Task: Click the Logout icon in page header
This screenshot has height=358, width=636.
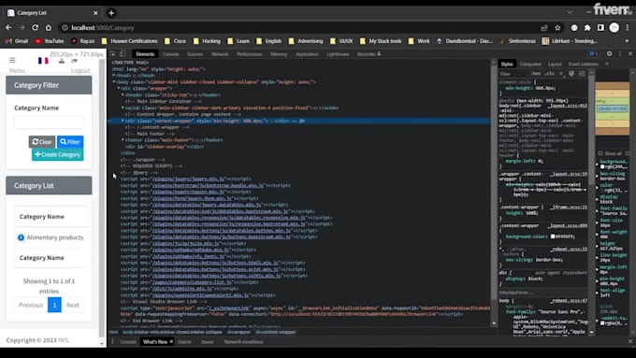Action: click(74, 61)
